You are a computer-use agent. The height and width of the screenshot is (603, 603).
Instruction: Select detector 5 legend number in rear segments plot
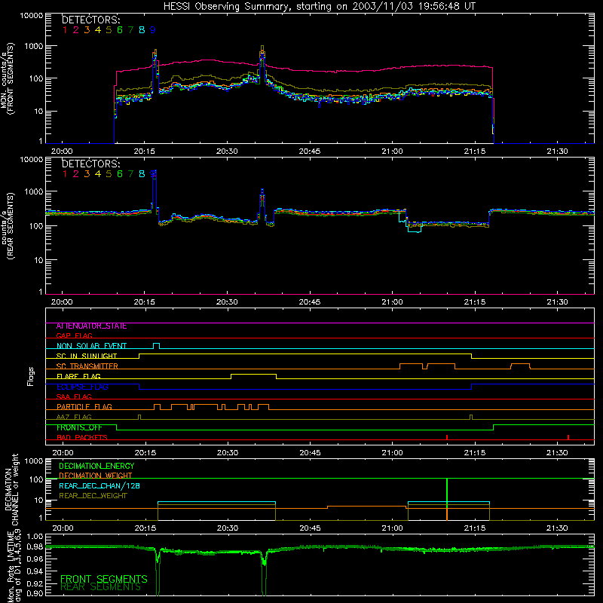[x=109, y=174]
